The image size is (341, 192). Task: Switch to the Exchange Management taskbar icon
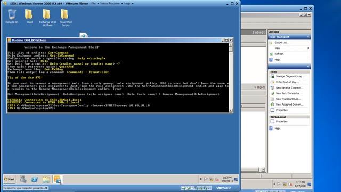(58, 179)
